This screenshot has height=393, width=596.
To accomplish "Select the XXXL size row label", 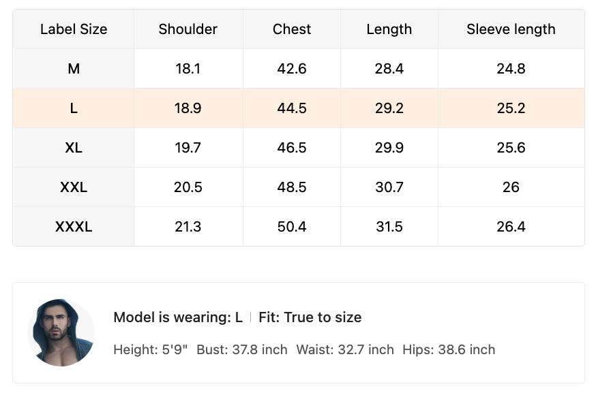I will (x=74, y=227).
